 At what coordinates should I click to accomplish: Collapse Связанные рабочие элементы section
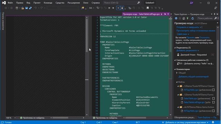point(175,60)
